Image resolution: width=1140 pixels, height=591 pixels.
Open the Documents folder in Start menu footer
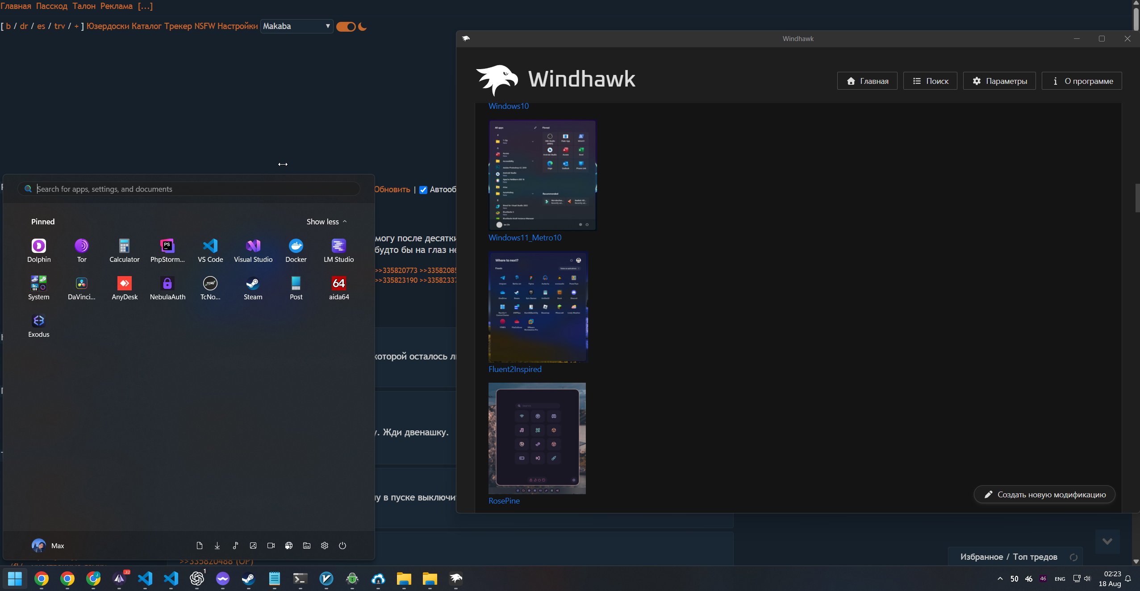(x=200, y=546)
